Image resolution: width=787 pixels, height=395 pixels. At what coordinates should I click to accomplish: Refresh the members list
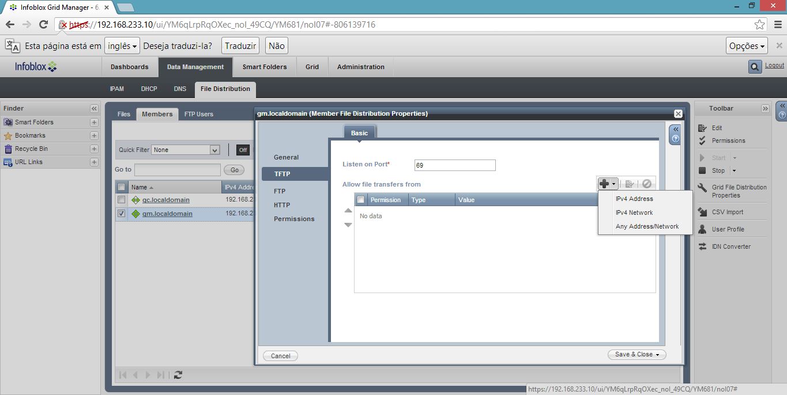[x=178, y=375]
